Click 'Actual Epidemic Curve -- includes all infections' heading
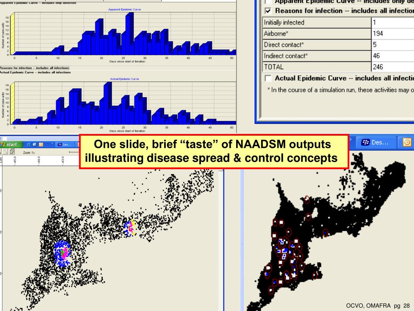This screenshot has width=414, height=311. 35,72
